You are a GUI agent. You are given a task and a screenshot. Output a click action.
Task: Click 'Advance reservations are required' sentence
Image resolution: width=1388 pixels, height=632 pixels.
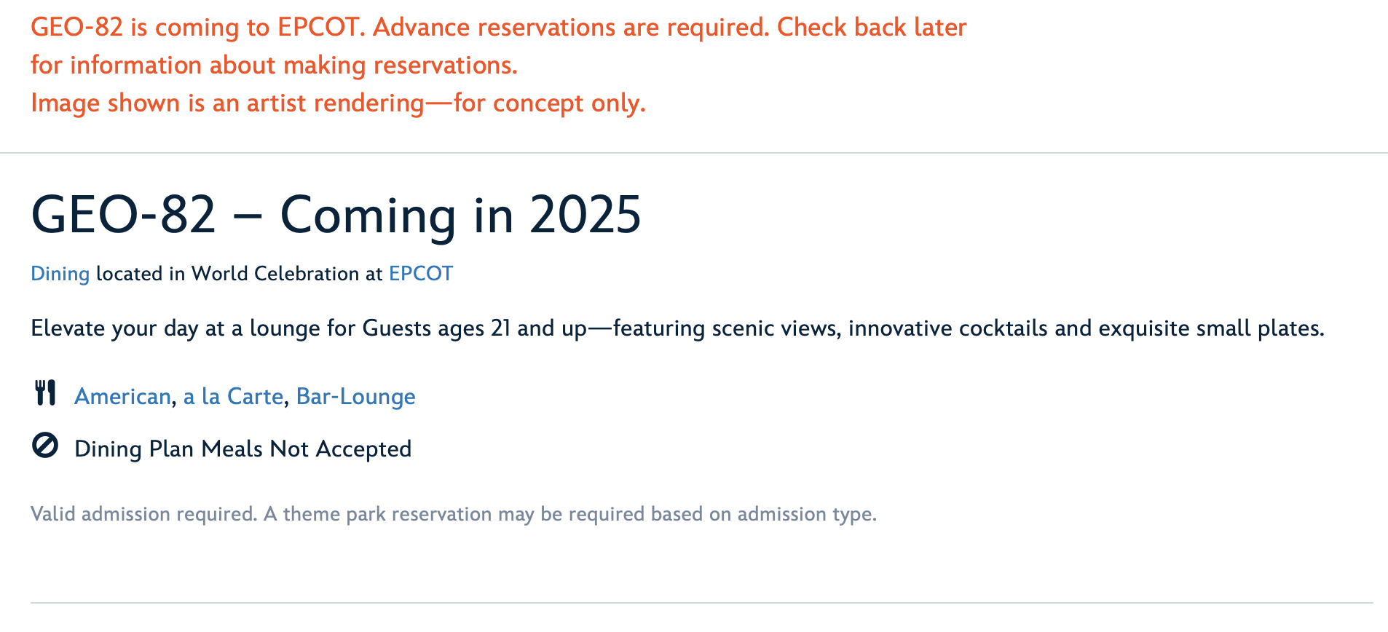(571, 28)
